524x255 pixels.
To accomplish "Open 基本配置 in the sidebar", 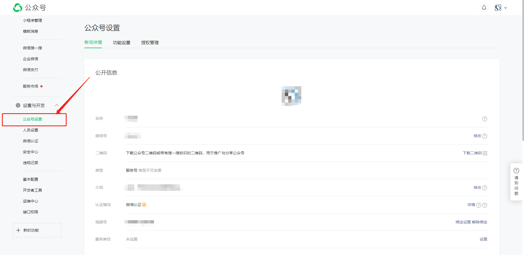I will pos(31,179).
